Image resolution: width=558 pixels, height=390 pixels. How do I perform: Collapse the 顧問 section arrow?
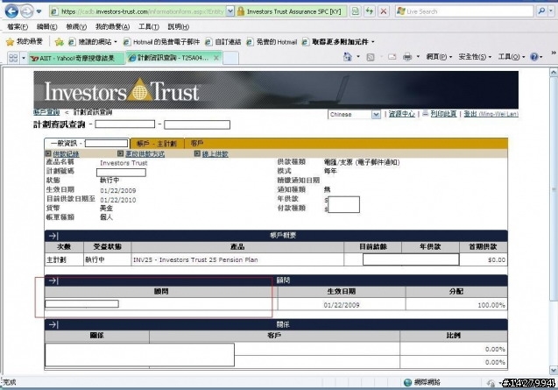(53, 280)
